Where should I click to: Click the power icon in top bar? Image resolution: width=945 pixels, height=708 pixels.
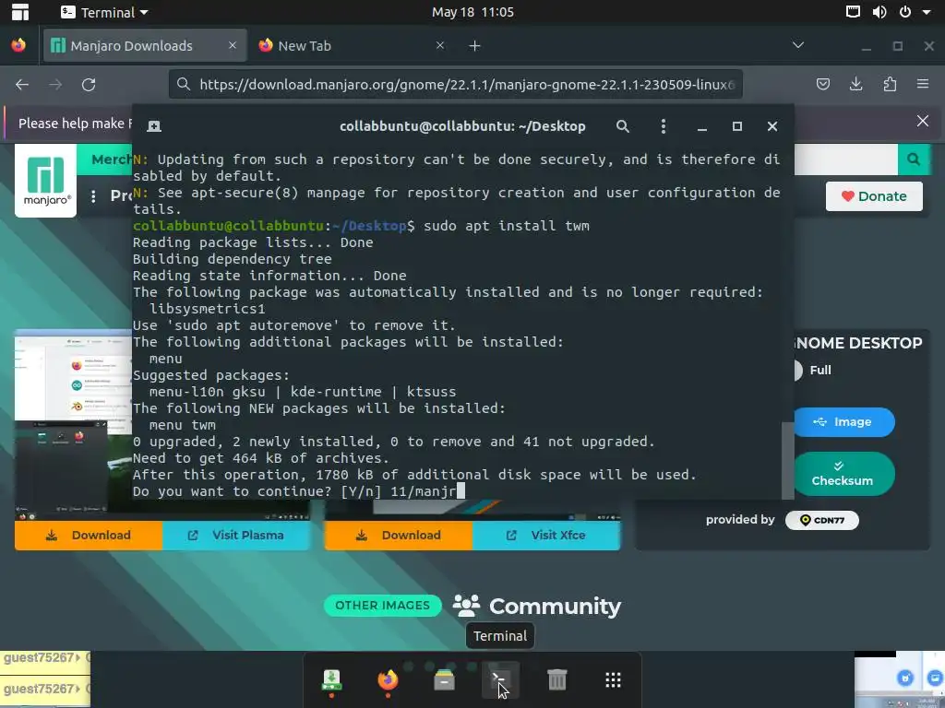904,12
